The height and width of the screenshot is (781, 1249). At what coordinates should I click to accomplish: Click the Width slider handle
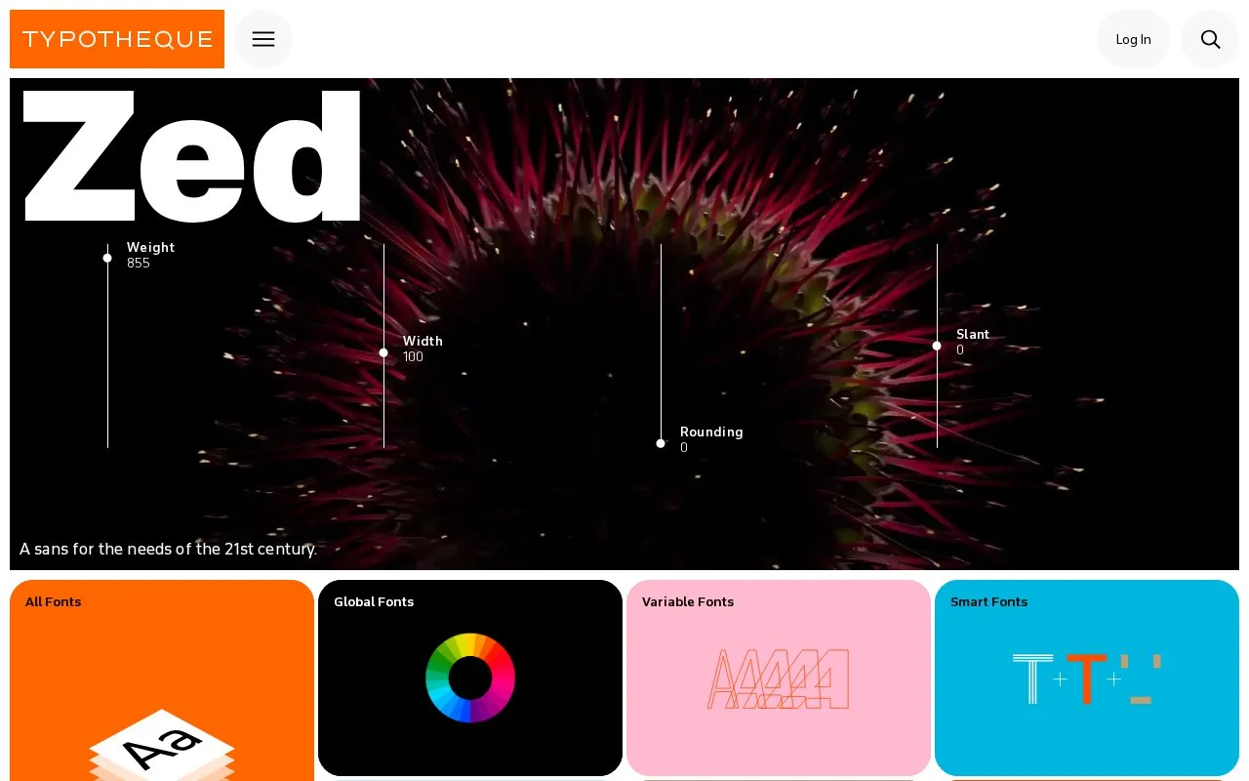383,352
